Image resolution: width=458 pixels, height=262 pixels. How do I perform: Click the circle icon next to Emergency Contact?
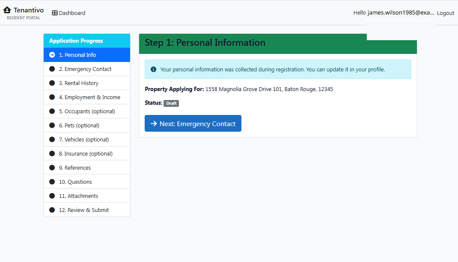pos(52,69)
